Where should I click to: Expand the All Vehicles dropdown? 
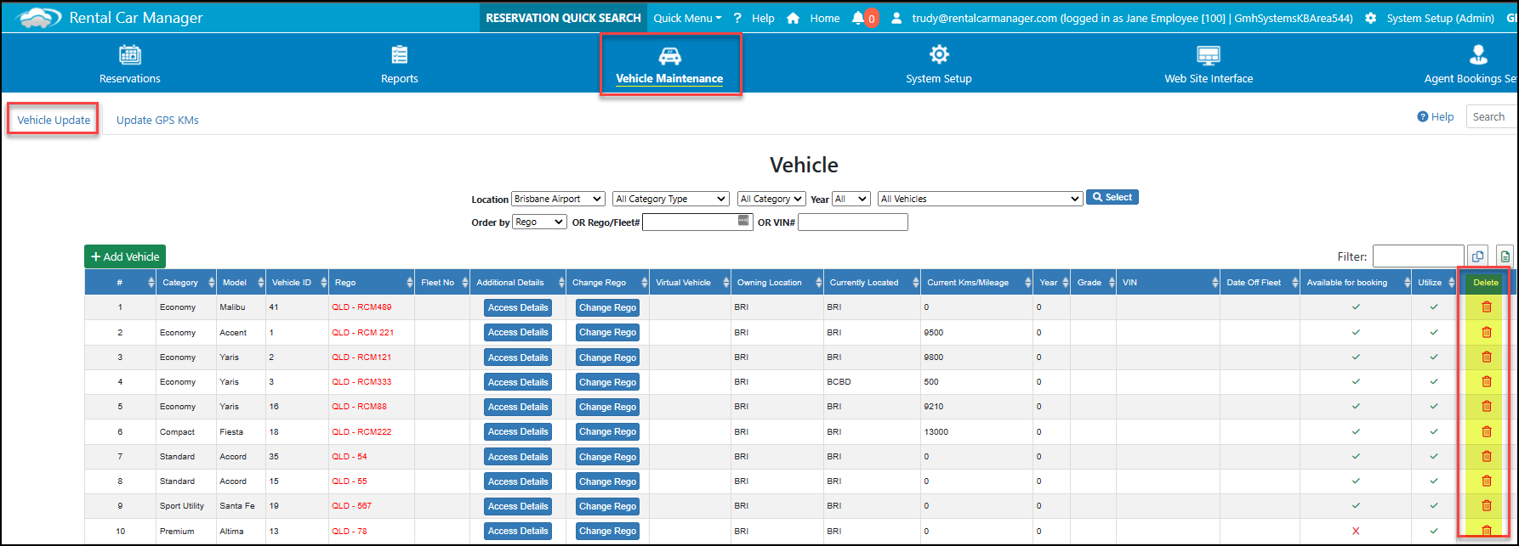coord(980,199)
